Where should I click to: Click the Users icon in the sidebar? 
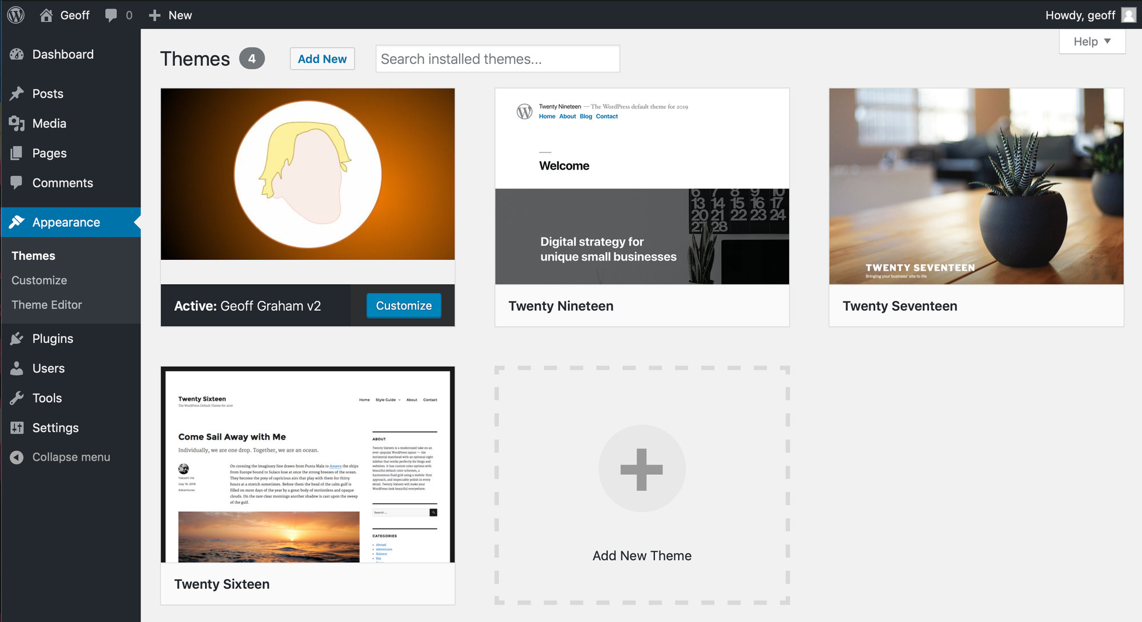pos(17,368)
